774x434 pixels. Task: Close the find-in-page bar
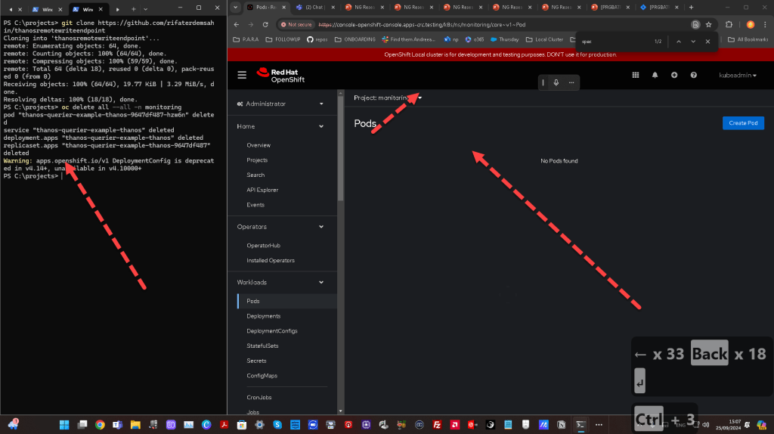[x=707, y=42]
